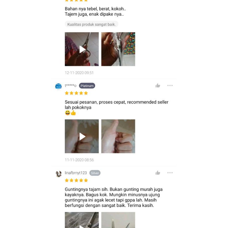This screenshot has height=228, width=228.
Task: Tap star rating of t*****o's review
Action: click(76, 93)
